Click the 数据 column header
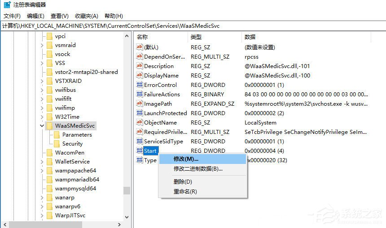386x228 pixels. tap(307, 37)
